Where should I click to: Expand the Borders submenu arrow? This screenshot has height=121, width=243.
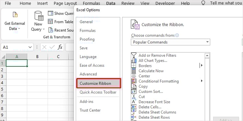point(202,65)
